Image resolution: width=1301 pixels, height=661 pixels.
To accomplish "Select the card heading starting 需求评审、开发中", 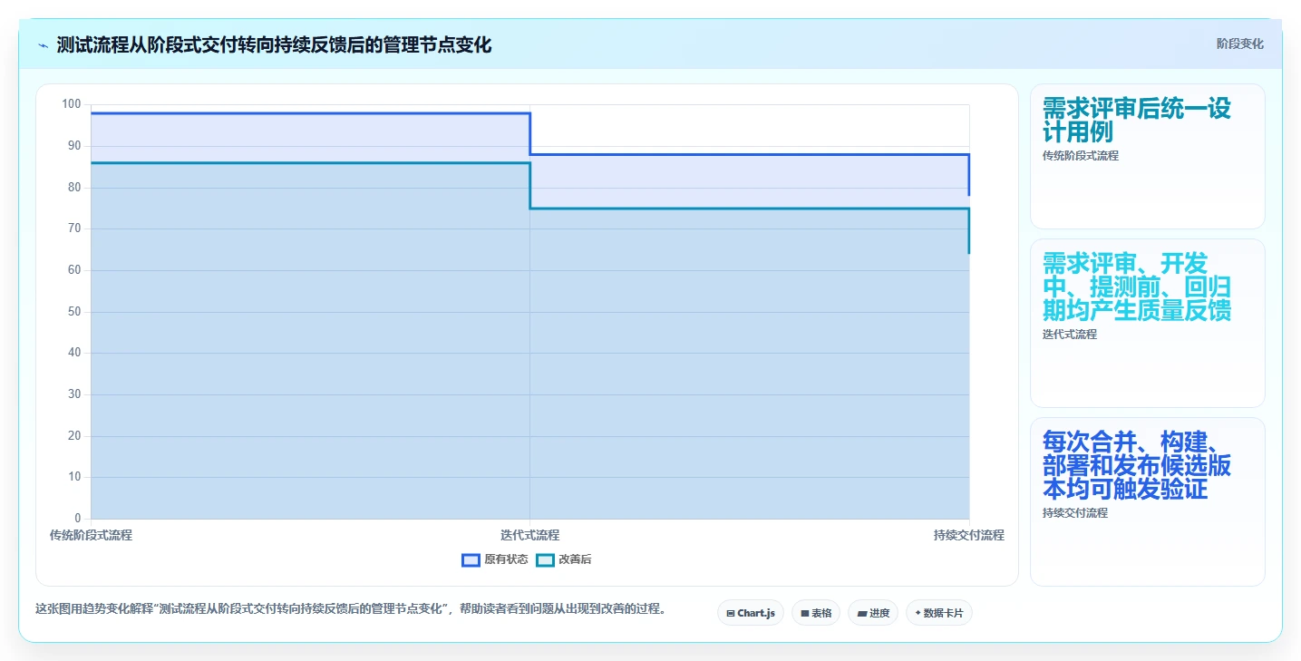I will pos(1137,287).
